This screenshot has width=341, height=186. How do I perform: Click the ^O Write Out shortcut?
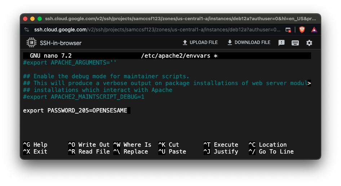click(89, 145)
